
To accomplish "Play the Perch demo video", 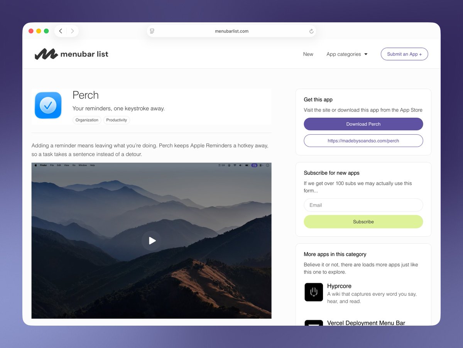I will pyautogui.click(x=152, y=241).
